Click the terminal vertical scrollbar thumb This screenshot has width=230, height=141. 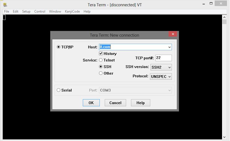click(224, 22)
